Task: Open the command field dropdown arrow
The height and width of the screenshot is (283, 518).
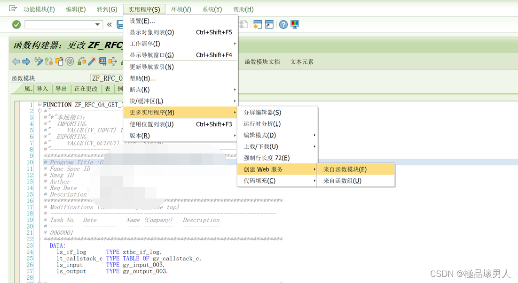Action: click(98, 24)
